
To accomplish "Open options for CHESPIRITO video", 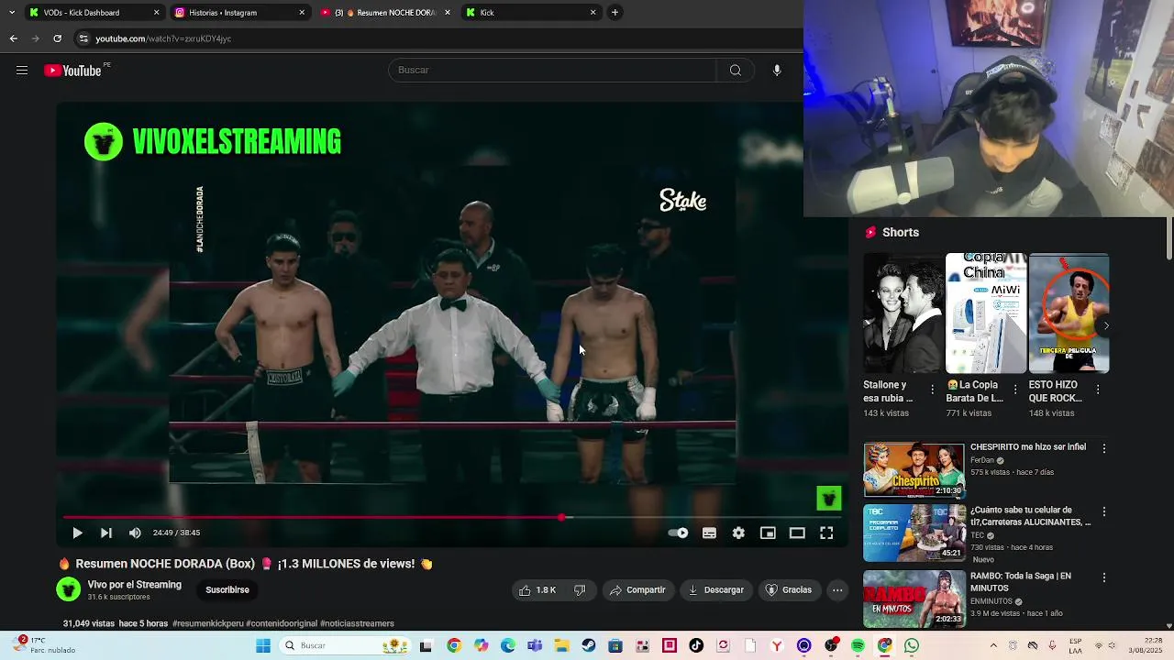I will click(x=1104, y=449).
